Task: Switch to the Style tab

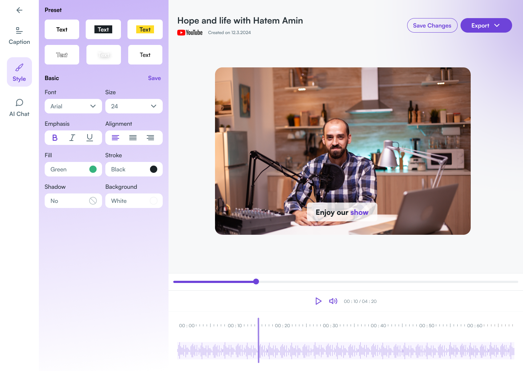Action: pyautogui.click(x=19, y=72)
